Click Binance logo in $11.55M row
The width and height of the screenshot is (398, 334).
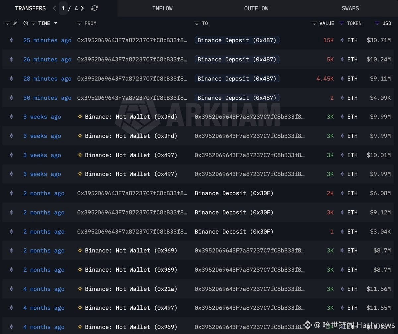(x=80, y=308)
